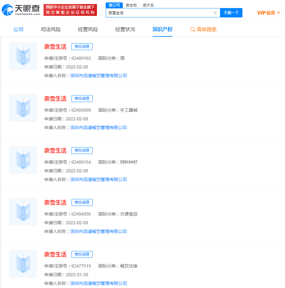Open the 公司 results tab
285x288 pixels.
point(18,30)
